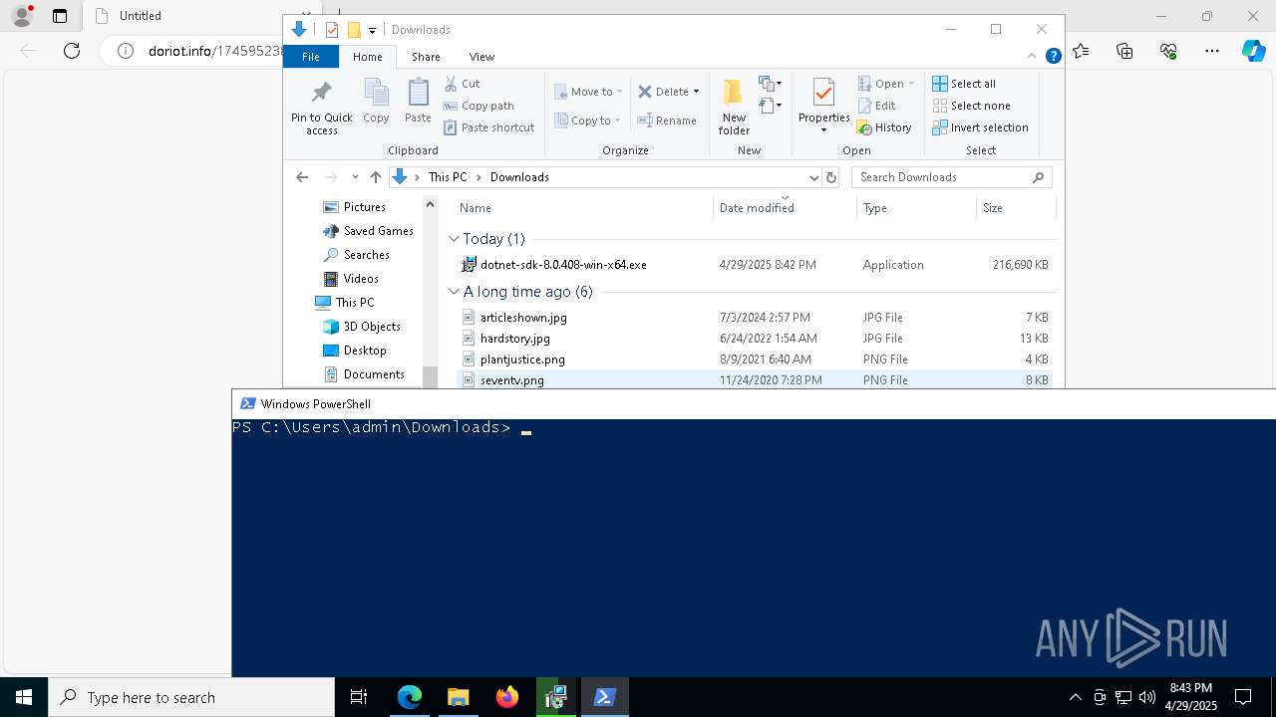Expand the Delete dropdown arrow

[696, 92]
